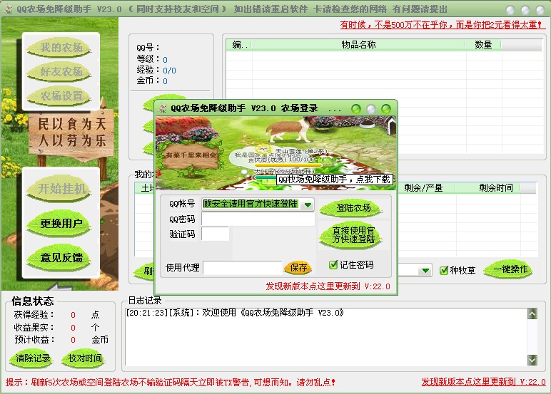Click the 收益果实 value 0
This screenshot has height=394, width=551.
[x=73, y=327]
